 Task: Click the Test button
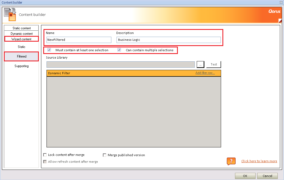pos(214,64)
